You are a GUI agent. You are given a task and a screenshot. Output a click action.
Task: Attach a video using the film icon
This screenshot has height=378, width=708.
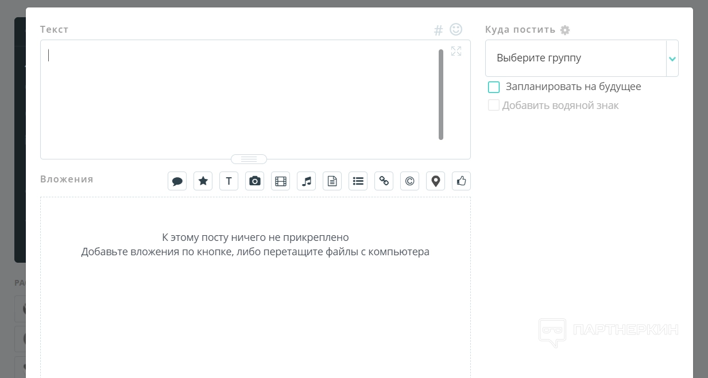coord(281,181)
